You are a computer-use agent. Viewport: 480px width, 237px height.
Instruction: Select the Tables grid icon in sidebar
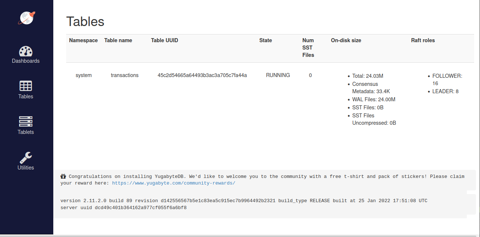point(26,86)
